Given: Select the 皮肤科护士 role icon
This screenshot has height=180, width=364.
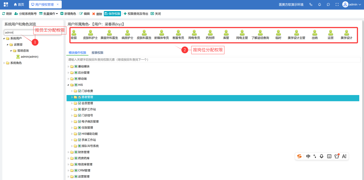Looking at the screenshot, I should [x=91, y=32].
